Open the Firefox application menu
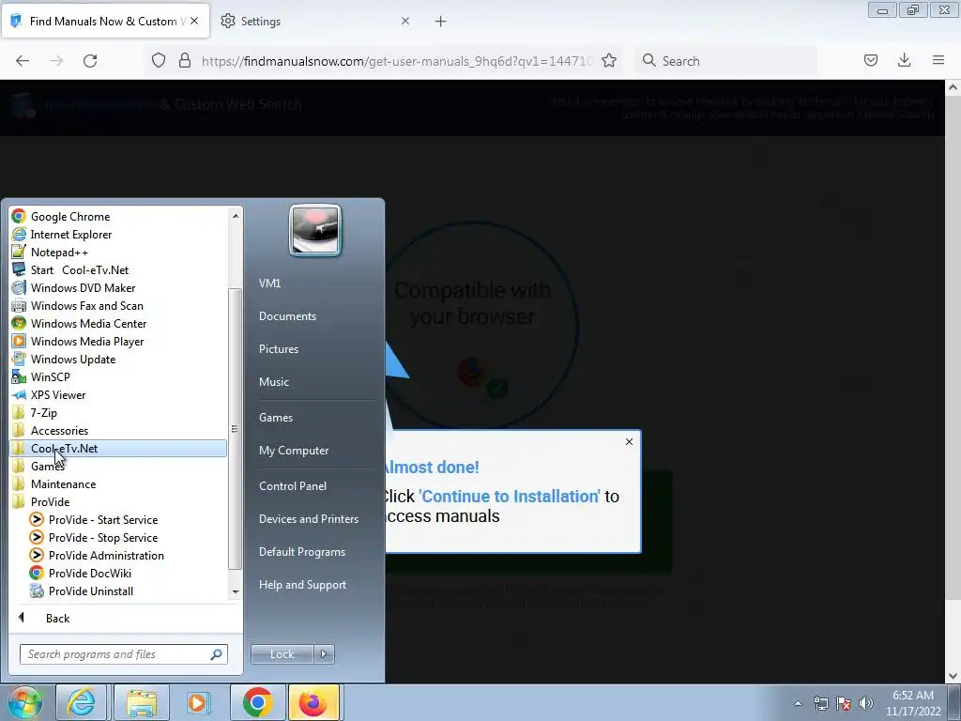This screenshot has height=721, width=961. click(938, 61)
